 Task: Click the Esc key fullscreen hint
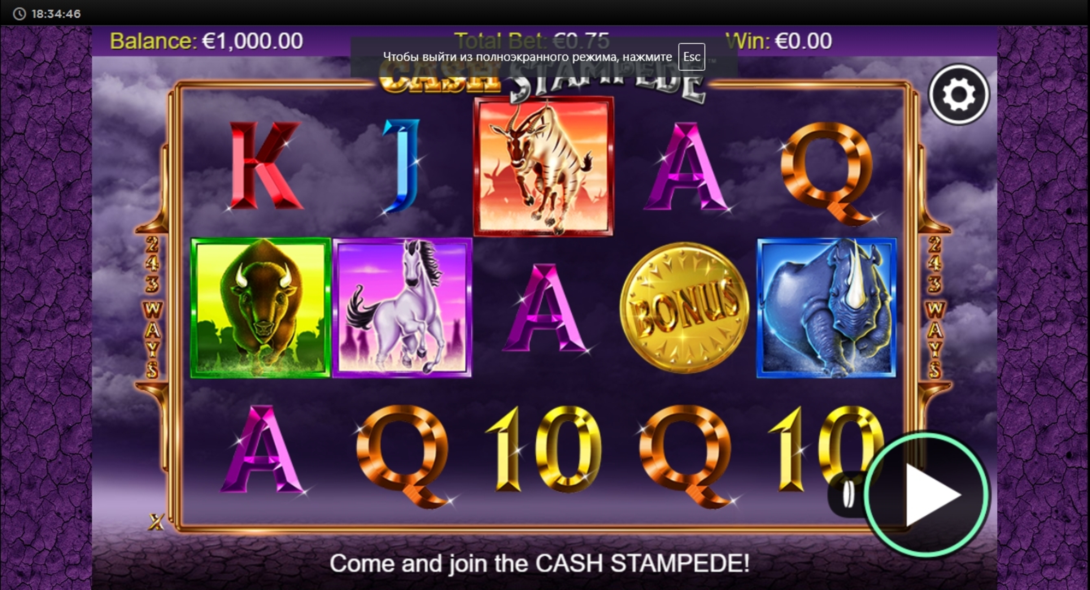[x=691, y=56]
